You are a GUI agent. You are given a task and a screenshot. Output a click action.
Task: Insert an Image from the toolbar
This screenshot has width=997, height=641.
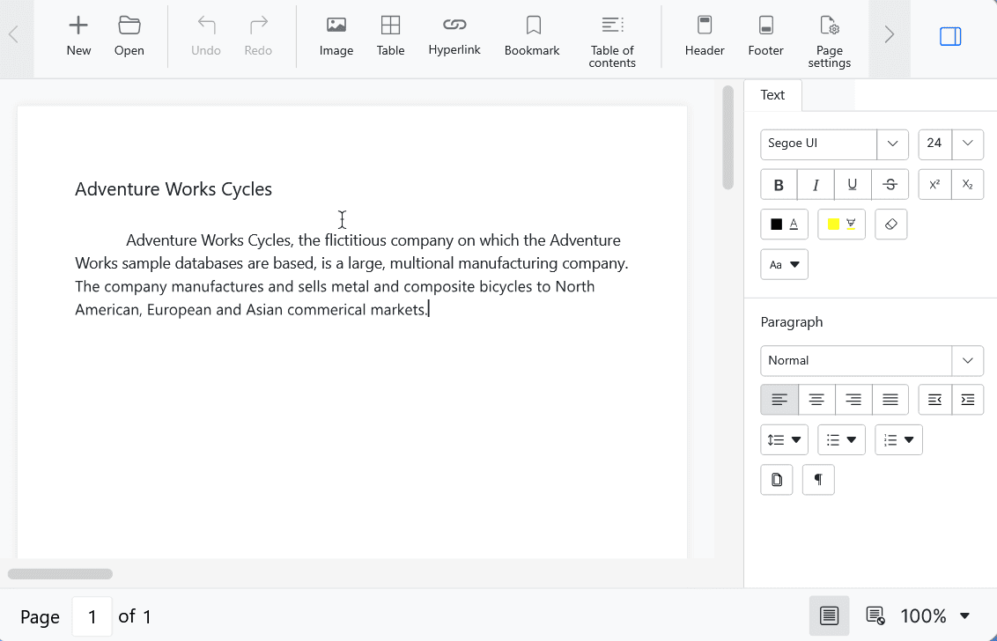click(x=336, y=37)
